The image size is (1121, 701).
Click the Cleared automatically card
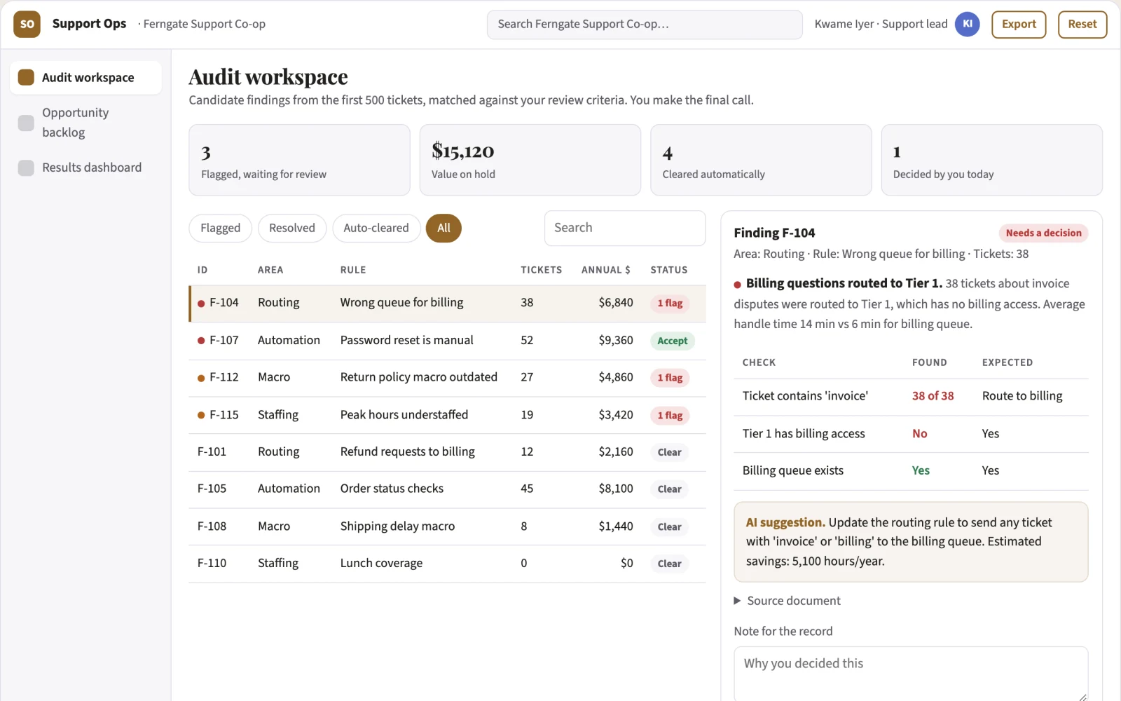coord(761,160)
